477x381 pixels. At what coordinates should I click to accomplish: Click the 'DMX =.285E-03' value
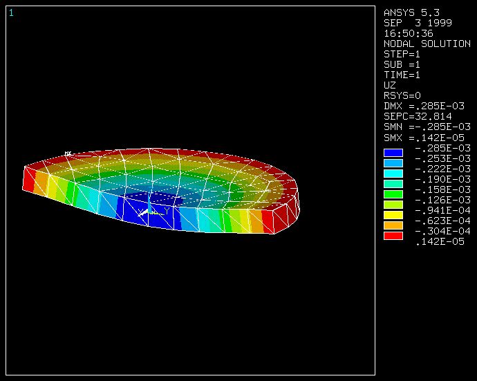424,106
